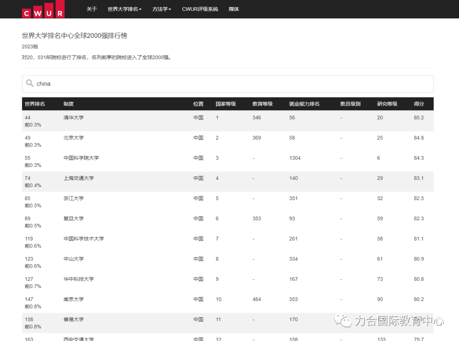This screenshot has height=341, width=459.
Task: Click the 制度 column header
Action: coord(68,104)
